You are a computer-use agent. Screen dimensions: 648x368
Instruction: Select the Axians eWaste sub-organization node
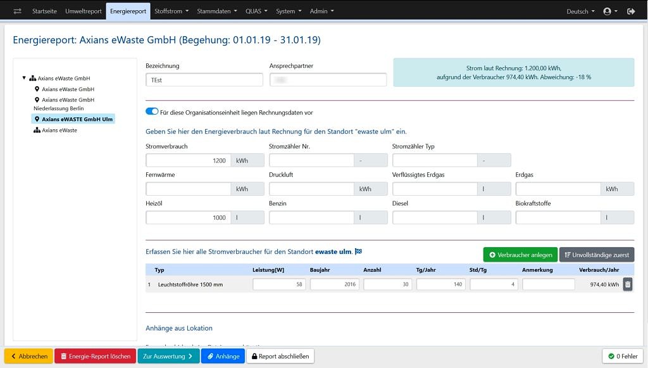(x=56, y=130)
